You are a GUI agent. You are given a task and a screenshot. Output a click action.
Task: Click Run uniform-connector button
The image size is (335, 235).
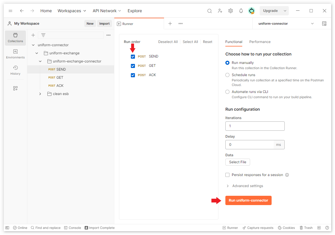pos(248,200)
